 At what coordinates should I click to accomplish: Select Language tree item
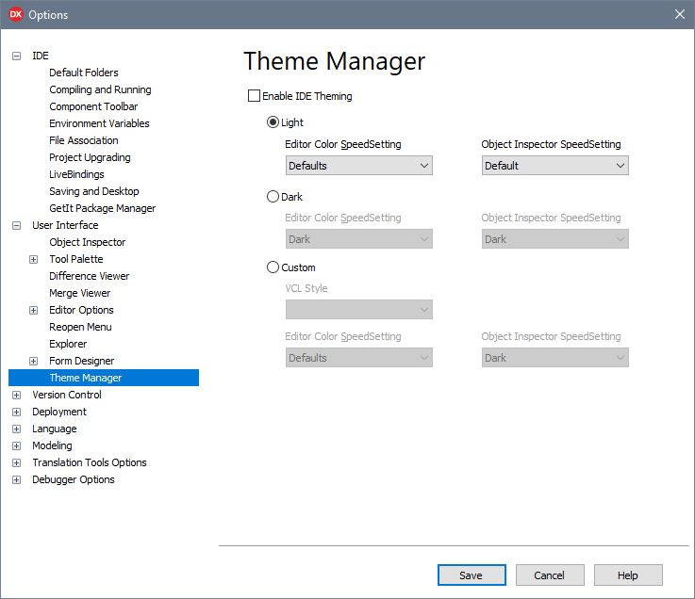[55, 429]
